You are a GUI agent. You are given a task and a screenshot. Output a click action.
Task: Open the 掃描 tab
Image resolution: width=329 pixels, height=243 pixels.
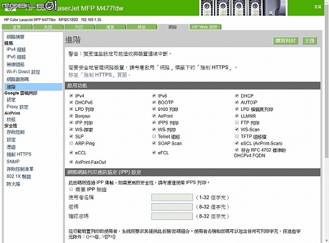tap(142, 27)
